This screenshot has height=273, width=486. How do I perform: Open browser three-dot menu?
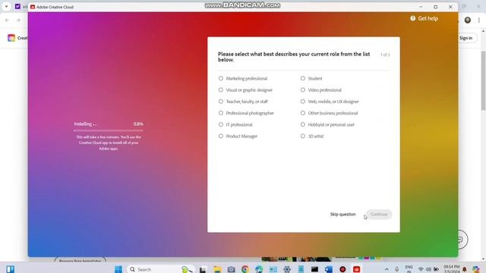(479, 20)
